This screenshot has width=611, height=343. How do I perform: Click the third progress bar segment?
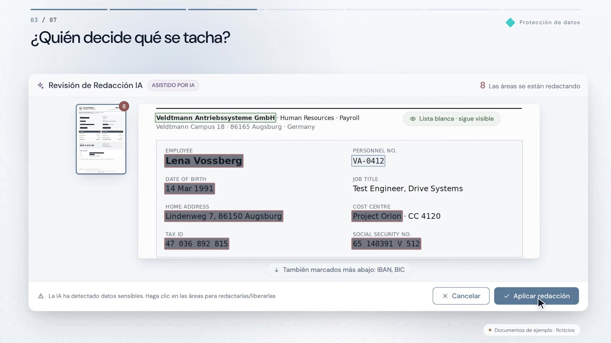pos(226,9)
